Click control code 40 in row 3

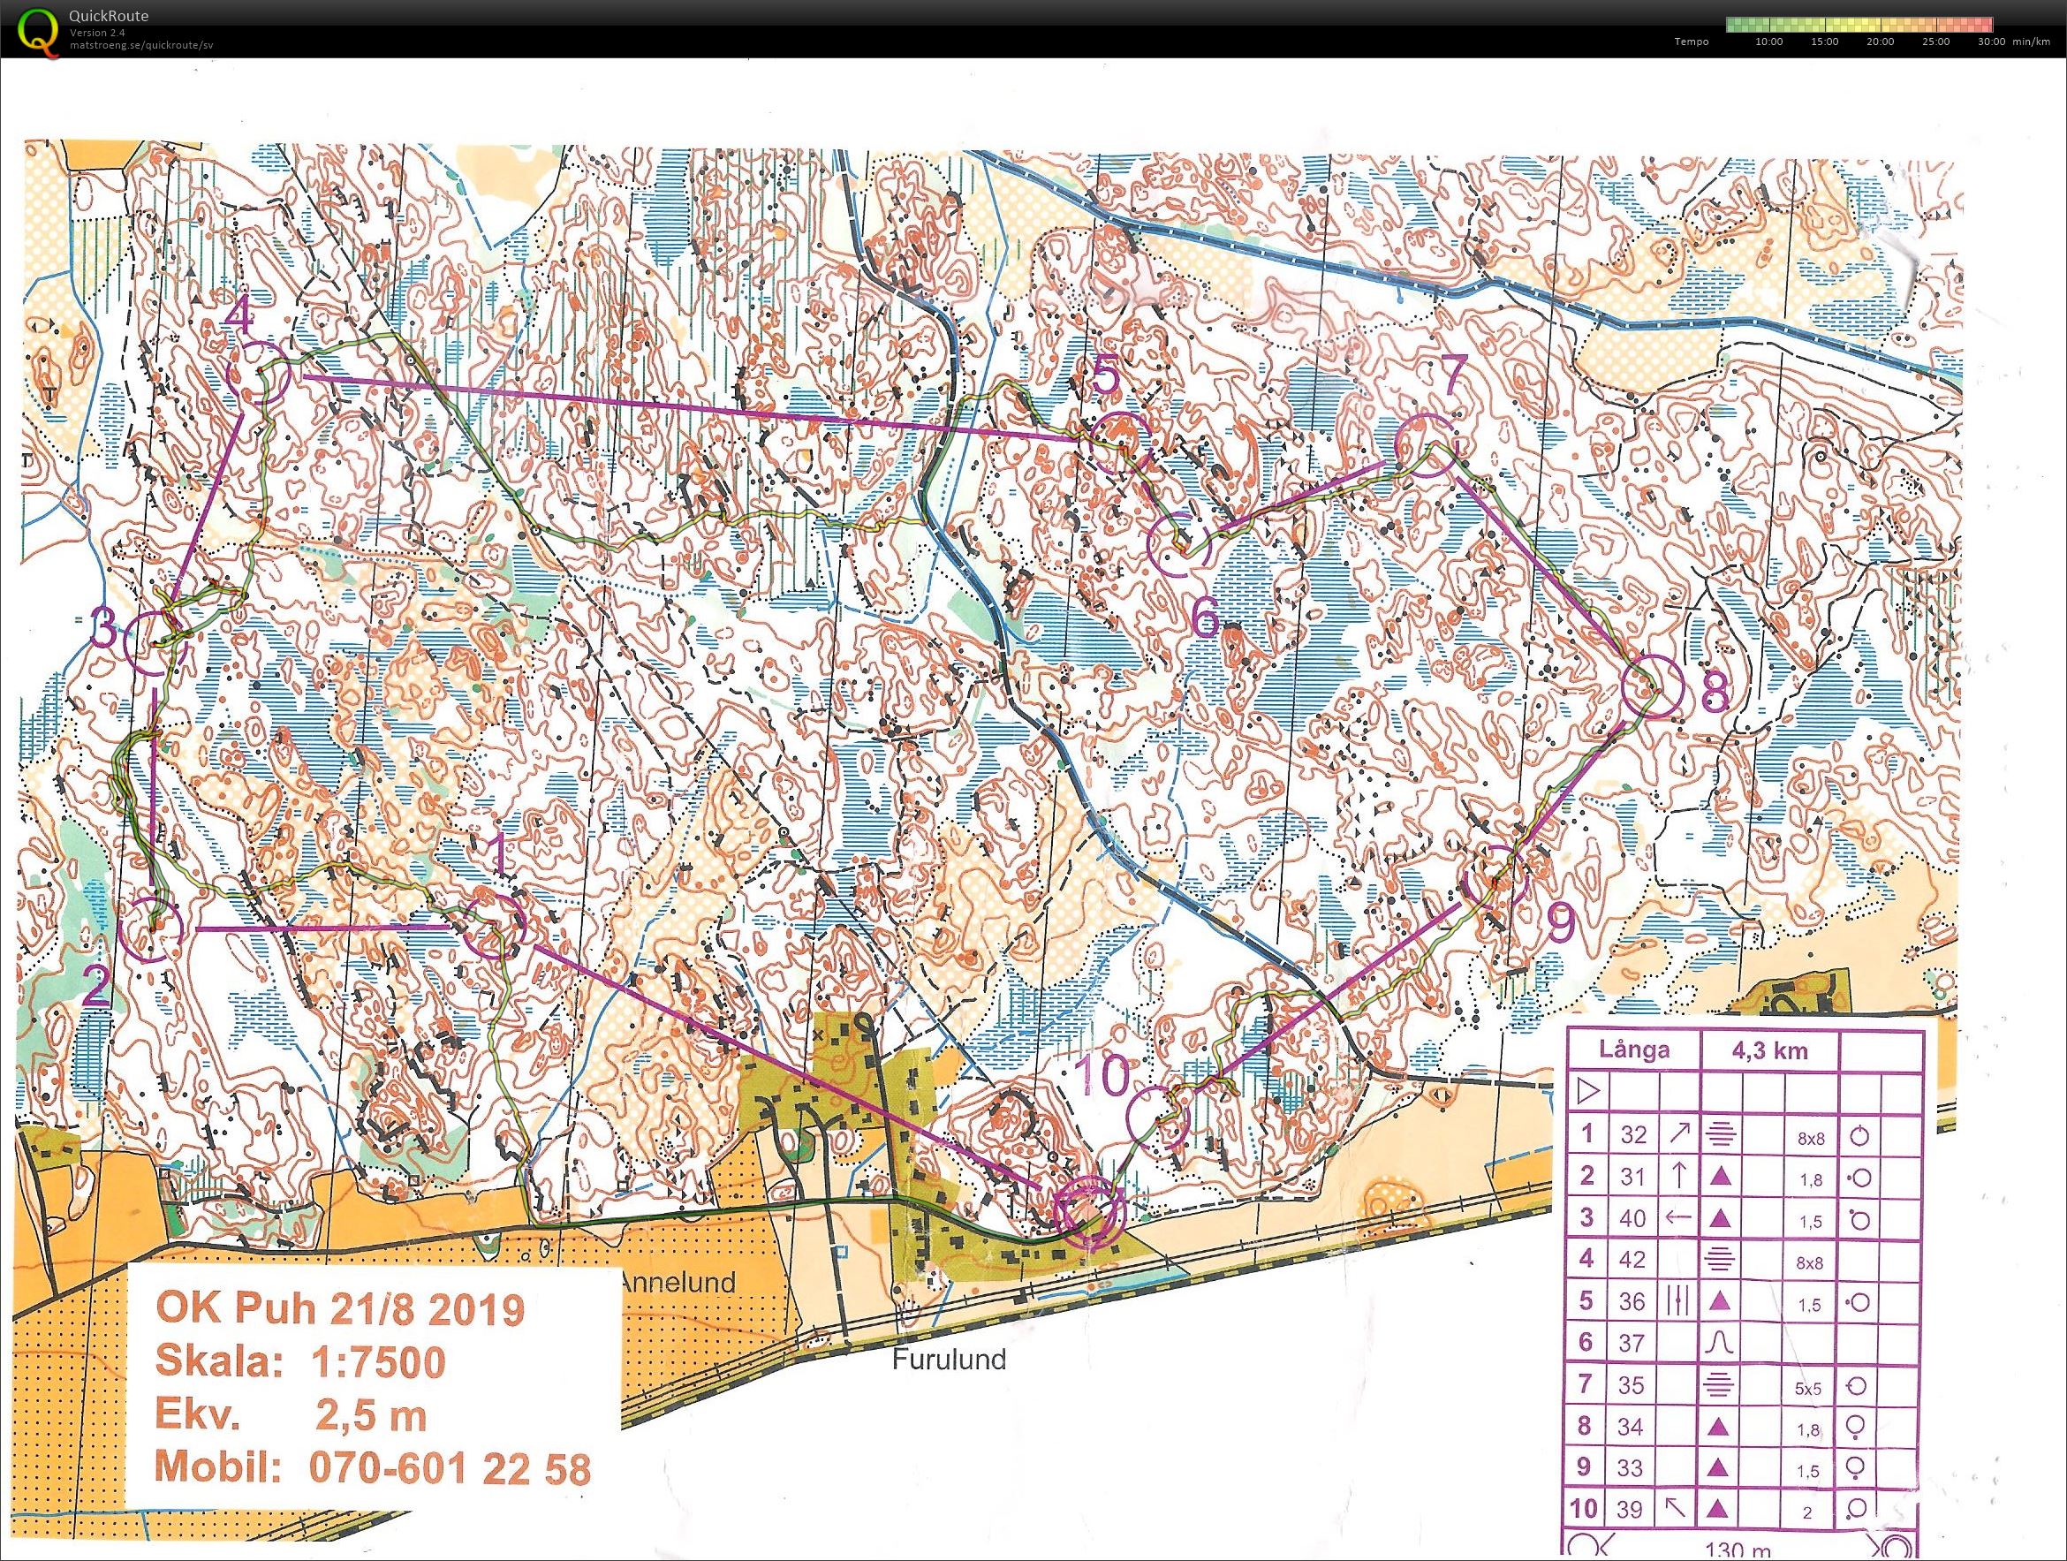pyautogui.click(x=1632, y=1218)
